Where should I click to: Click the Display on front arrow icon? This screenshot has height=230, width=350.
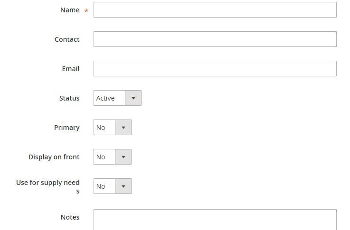click(123, 157)
